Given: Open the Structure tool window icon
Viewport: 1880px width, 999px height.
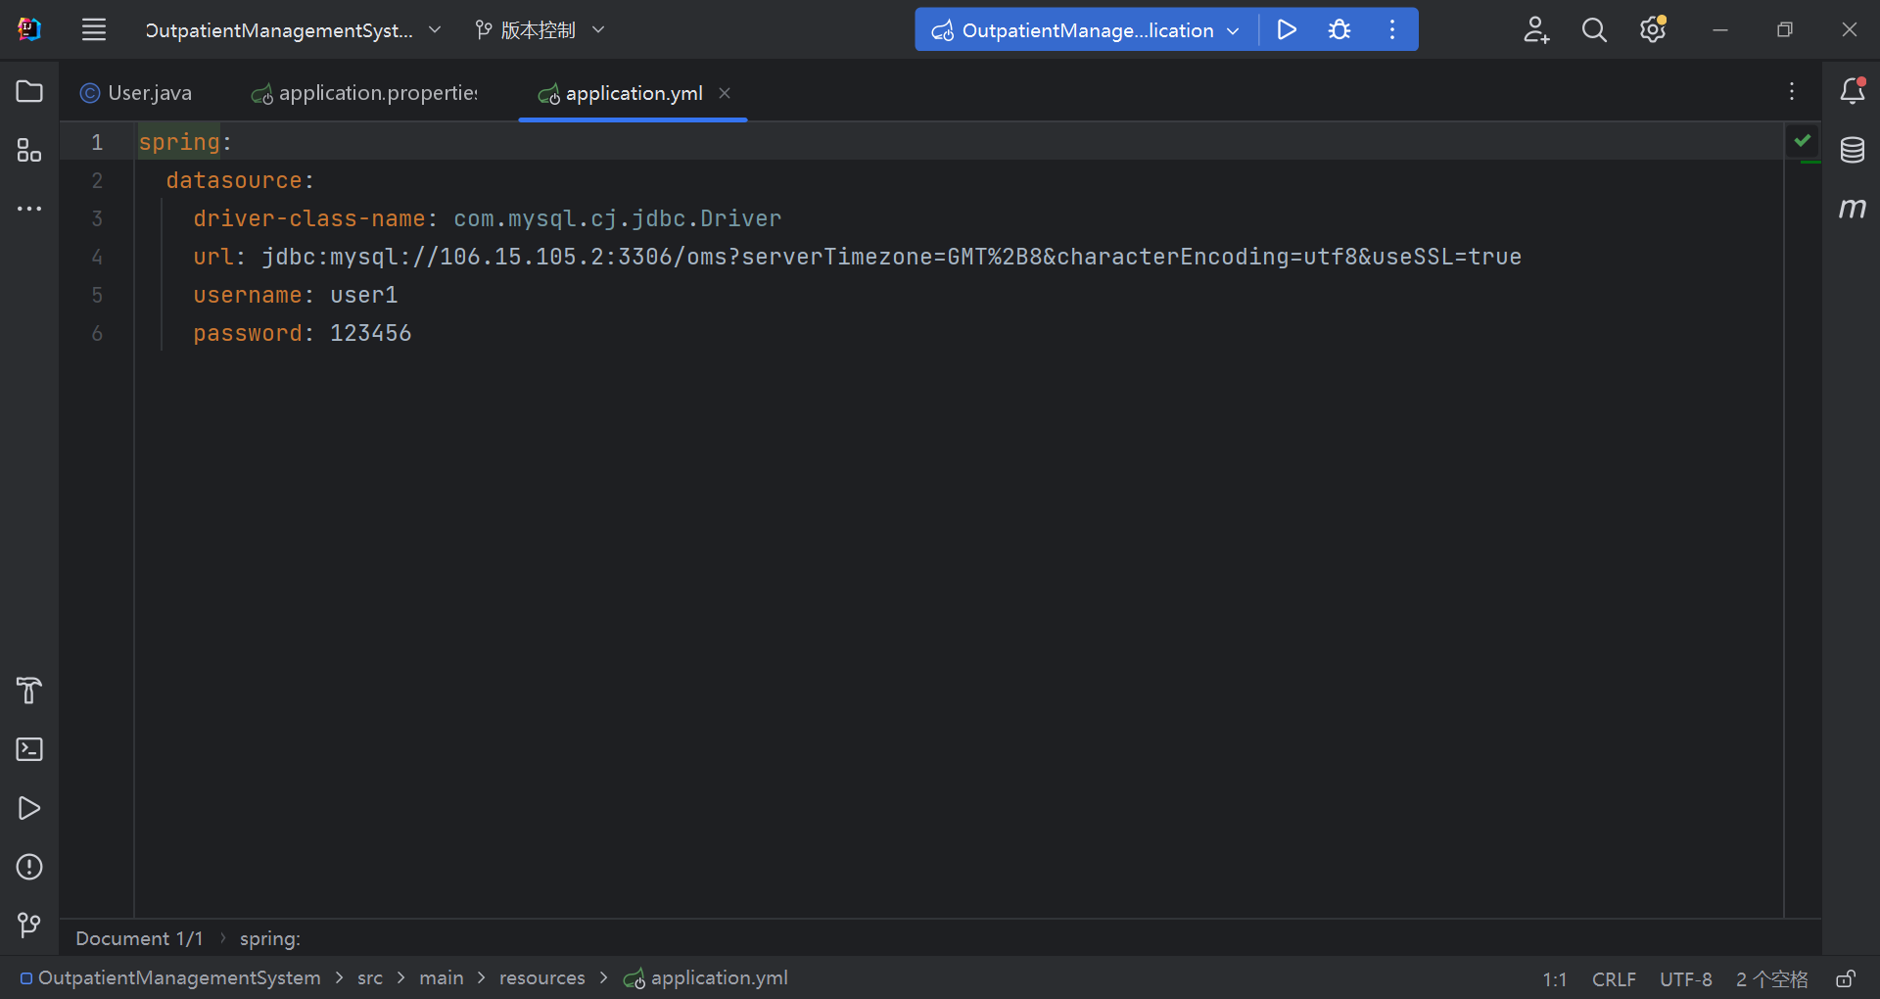Looking at the screenshot, I should (29, 150).
